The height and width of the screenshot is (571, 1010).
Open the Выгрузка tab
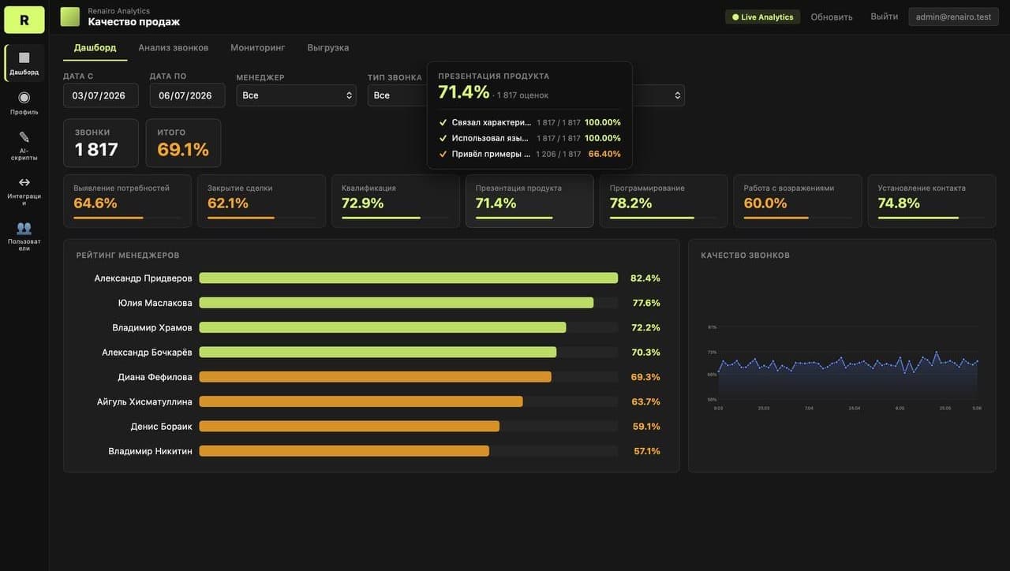(x=328, y=47)
